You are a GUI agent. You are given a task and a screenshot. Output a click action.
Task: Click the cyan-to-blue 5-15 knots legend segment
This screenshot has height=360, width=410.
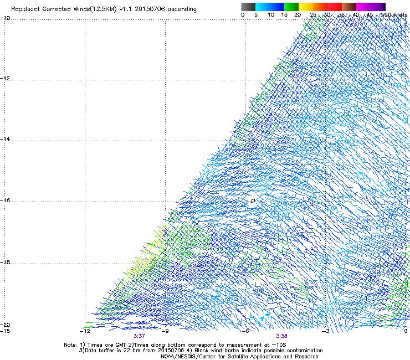270,7
